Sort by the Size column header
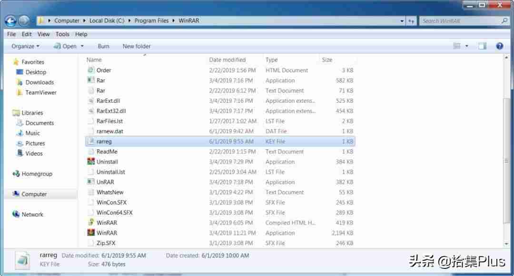The image size is (514, 276). pos(327,59)
